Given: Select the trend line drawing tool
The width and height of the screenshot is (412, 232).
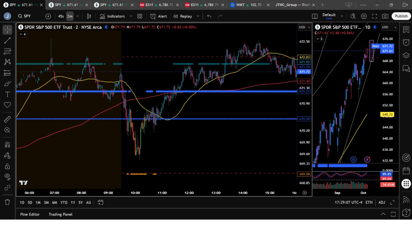Looking at the screenshot, I should click(x=7, y=41).
